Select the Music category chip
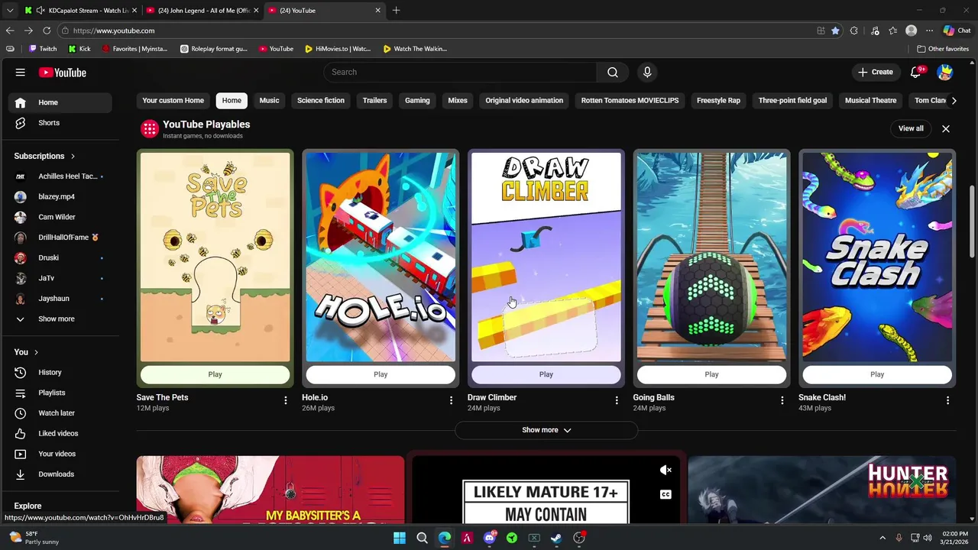Screen dimensions: 978x550 pyautogui.click(x=269, y=101)
